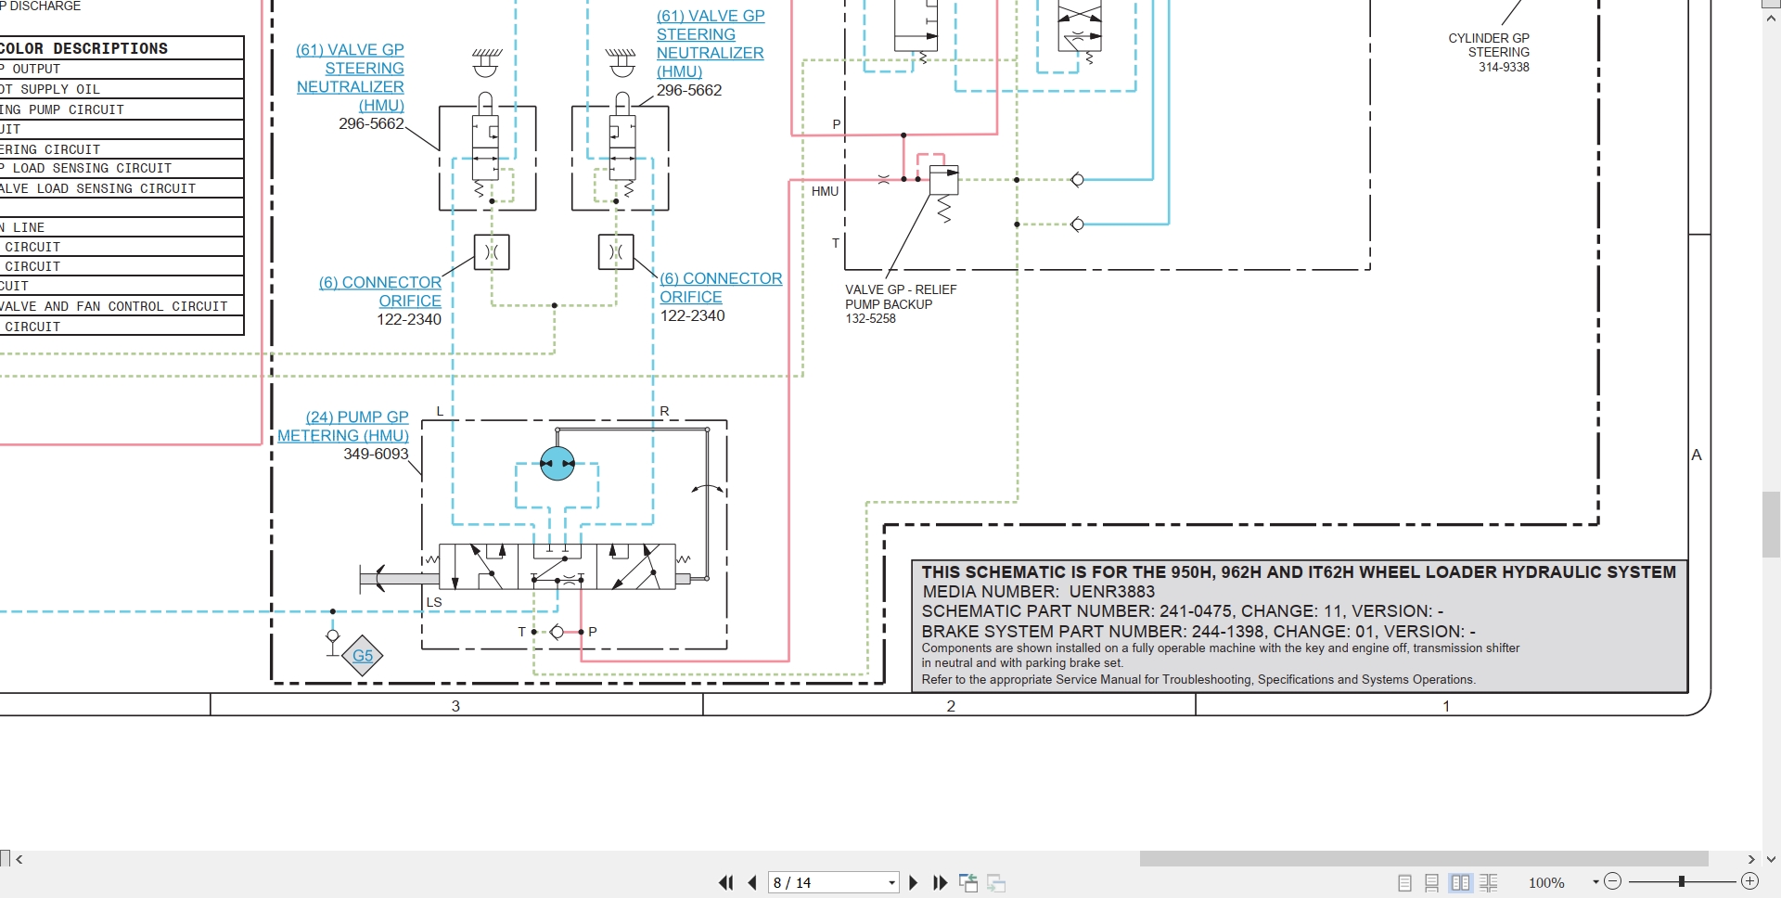
Task: Click part number 349-6093 under Pump GP
Action: click(x=376, y=454)
